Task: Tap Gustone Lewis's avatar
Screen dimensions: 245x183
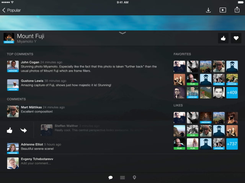Action: pos(13,85)
